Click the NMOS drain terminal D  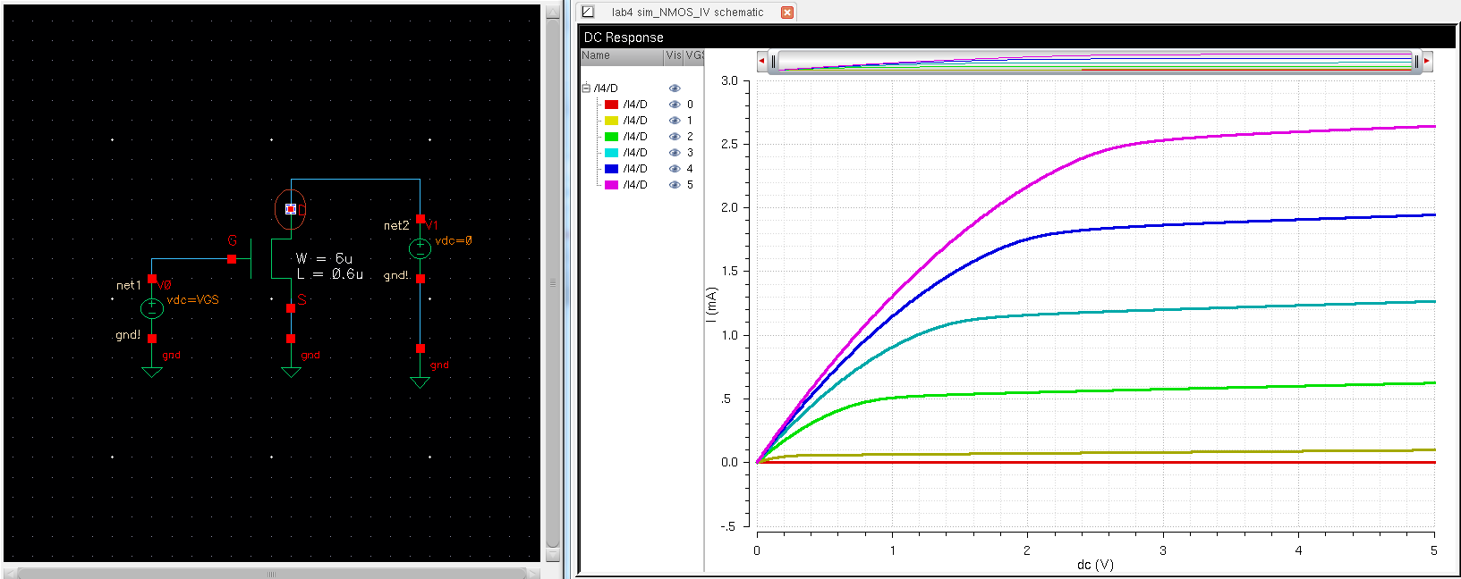coord(291,209)
